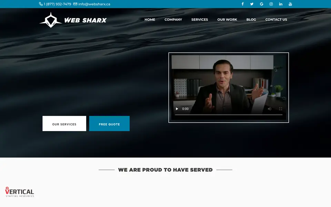The width and height of the screenshot is (331, 207).
Task: Click the Our Services button
Action: pos(64,124)
